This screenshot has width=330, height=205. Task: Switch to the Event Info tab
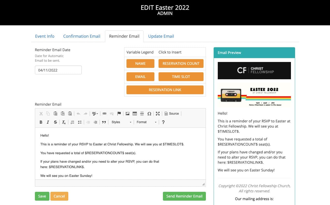point(45,36)
